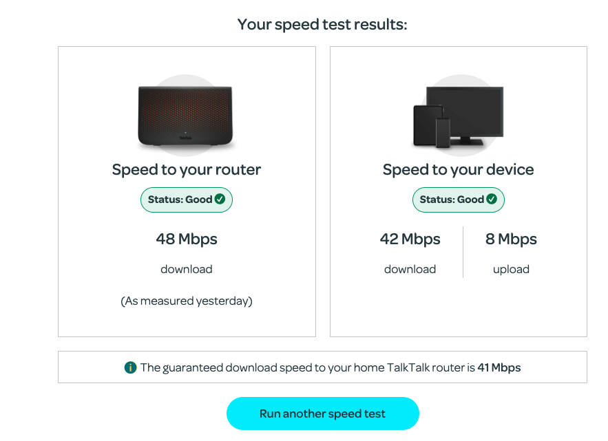Click the 8 Mbps upload value
Image resolution: width=608 pixels, height=441 pixels.
pos(511,239)
